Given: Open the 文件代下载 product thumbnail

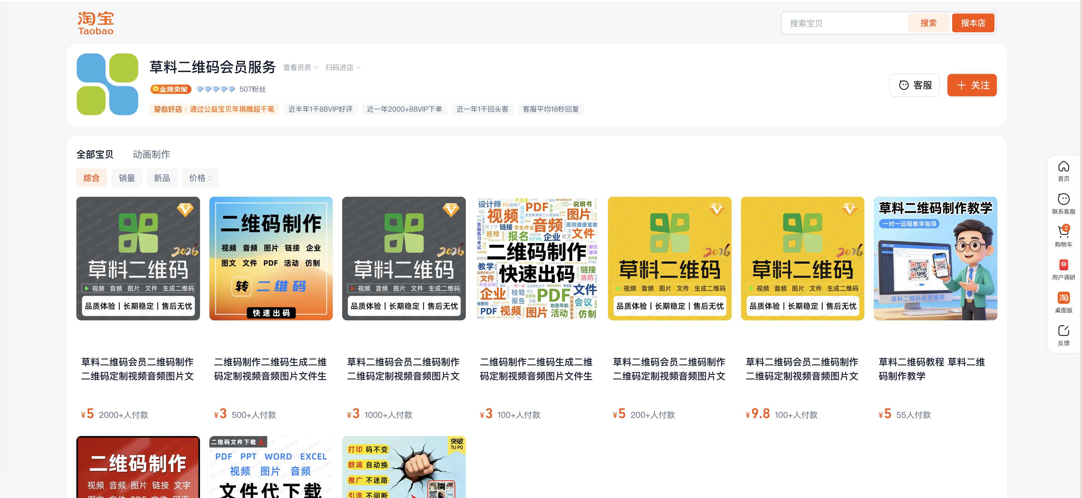Looking at the screenshot, I should point(271,467).
